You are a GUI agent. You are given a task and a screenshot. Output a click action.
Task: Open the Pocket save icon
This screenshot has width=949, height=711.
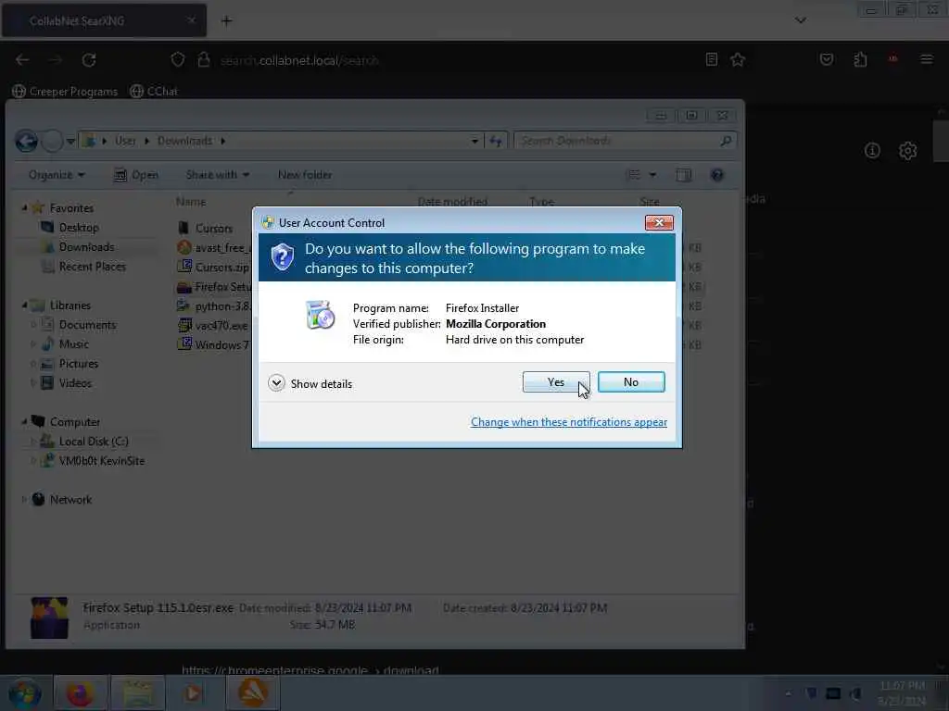[x=826, y=59]
